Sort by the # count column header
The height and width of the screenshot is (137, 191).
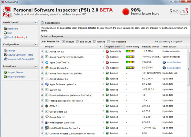101,46
